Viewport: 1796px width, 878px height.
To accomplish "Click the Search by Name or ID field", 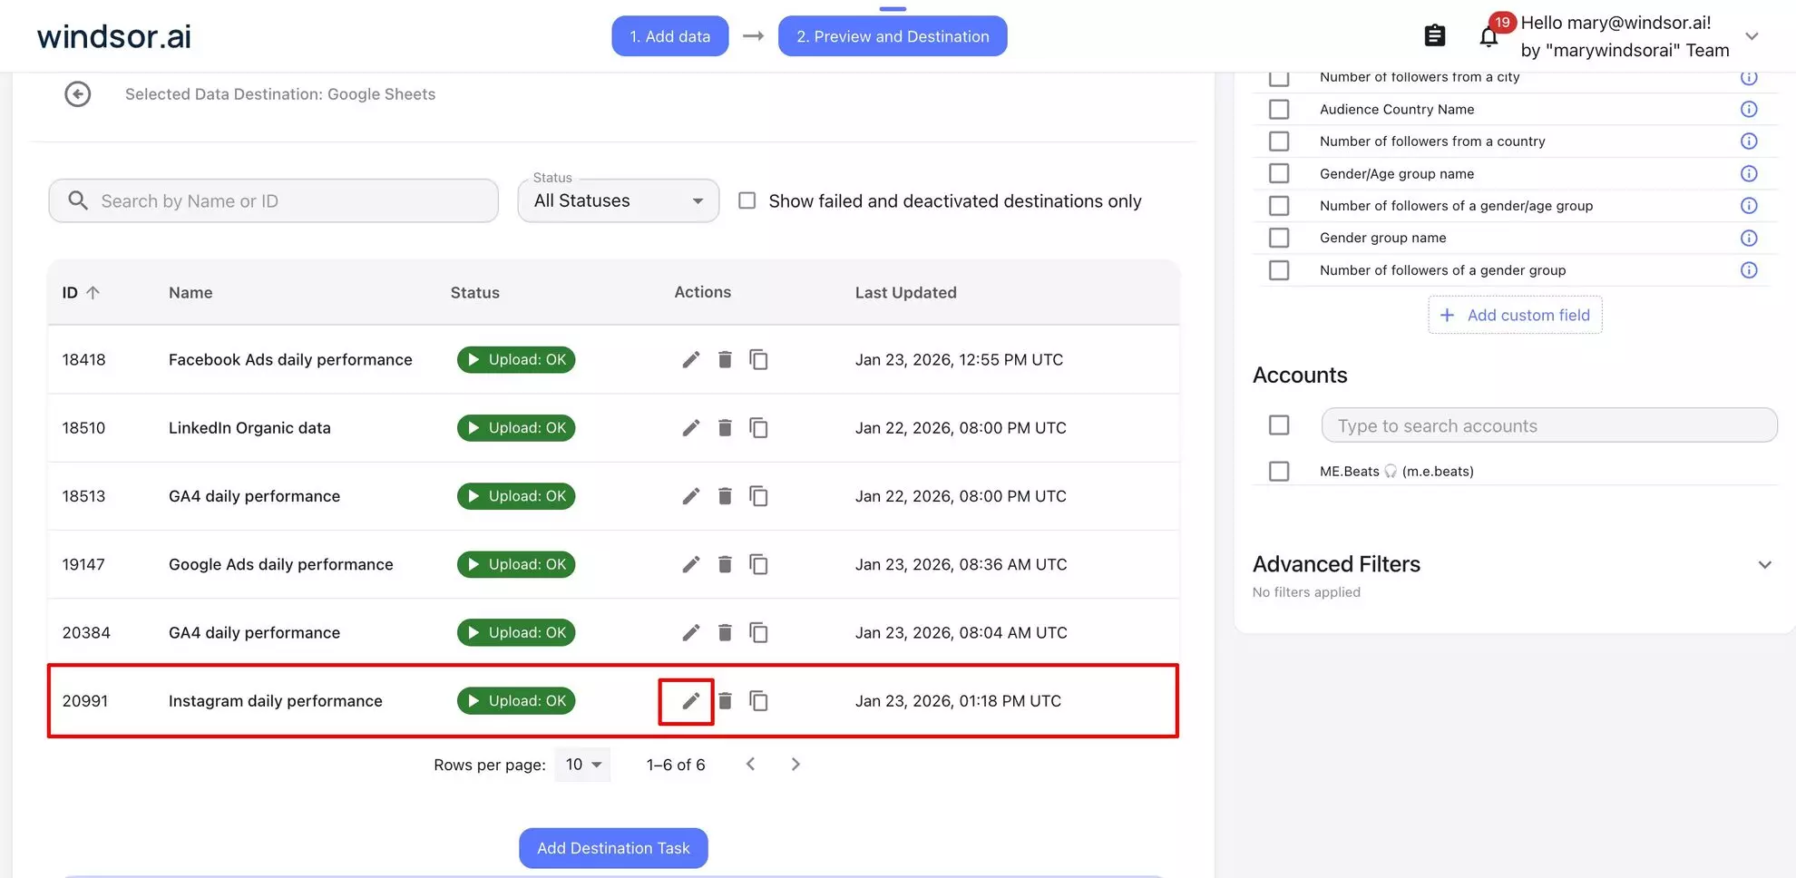I will (273, 200).
